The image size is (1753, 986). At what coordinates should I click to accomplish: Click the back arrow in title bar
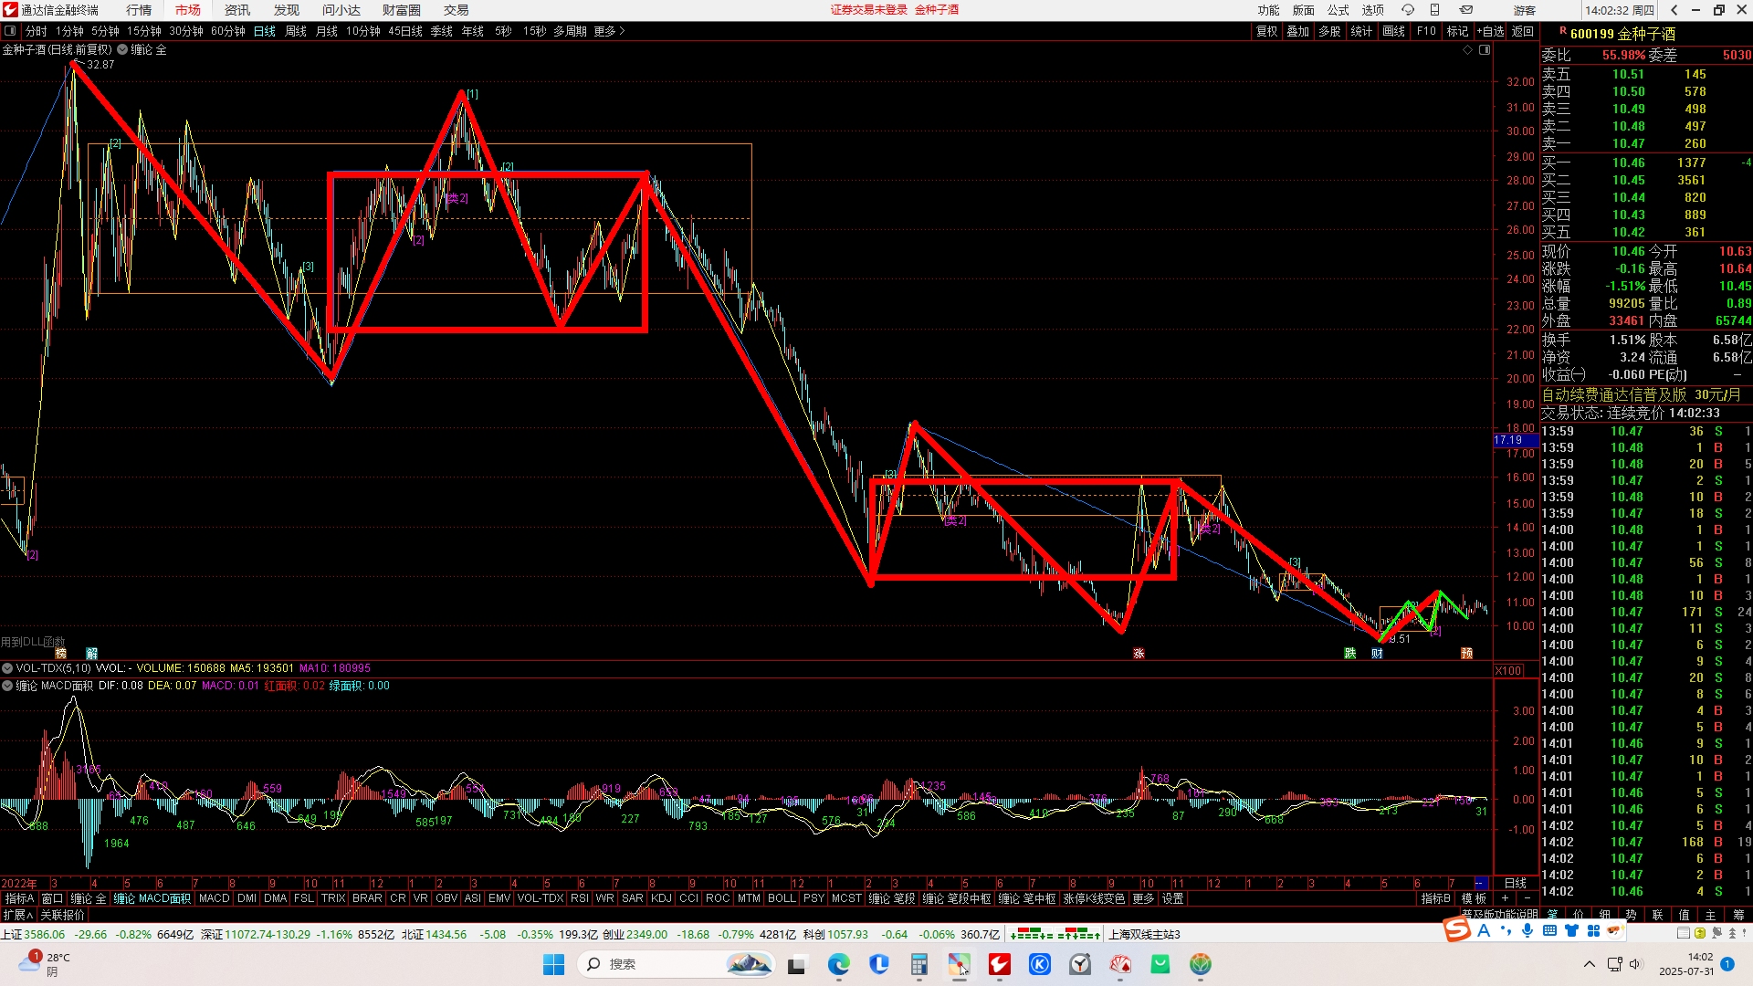click(1674, 10)
